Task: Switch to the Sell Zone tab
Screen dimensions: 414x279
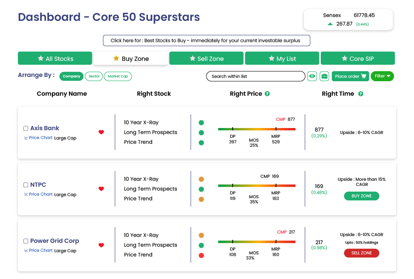Action: [x=206, y=58]
